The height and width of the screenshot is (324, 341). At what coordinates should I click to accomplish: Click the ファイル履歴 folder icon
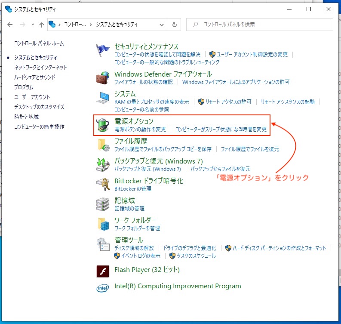point(103,145)
